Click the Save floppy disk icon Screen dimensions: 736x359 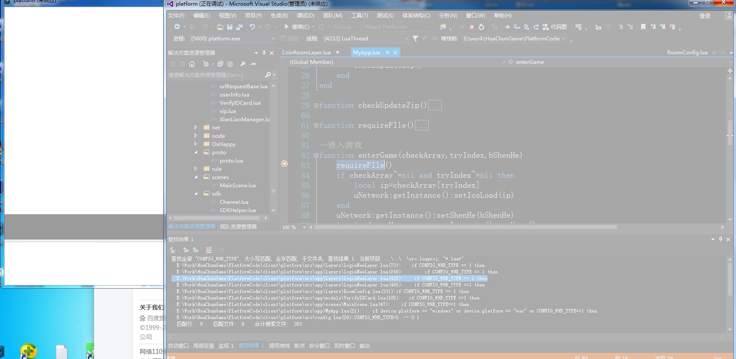click(x=230, y=27)
